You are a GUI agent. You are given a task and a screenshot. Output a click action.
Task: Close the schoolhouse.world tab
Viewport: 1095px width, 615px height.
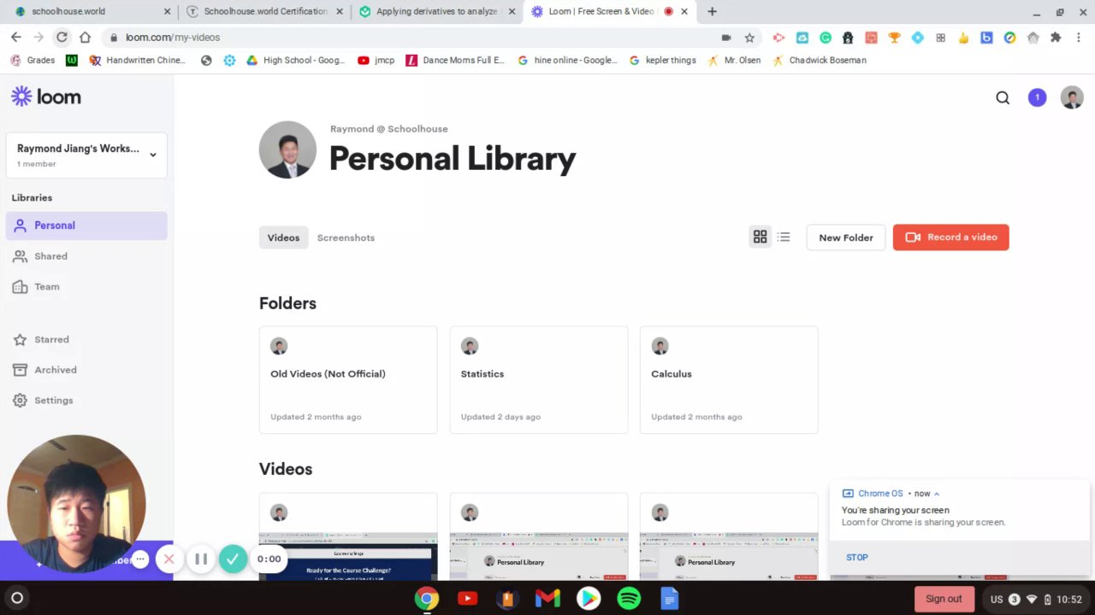point(167,12)
